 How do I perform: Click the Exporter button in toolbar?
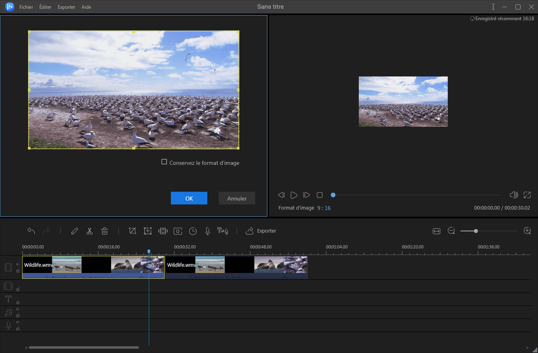pyautogui.click(x=261, y=231)
